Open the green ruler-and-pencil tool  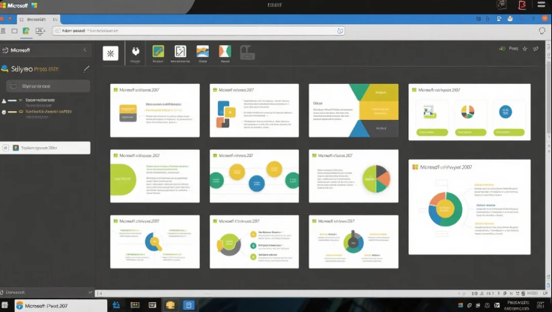tap(158, 51)
